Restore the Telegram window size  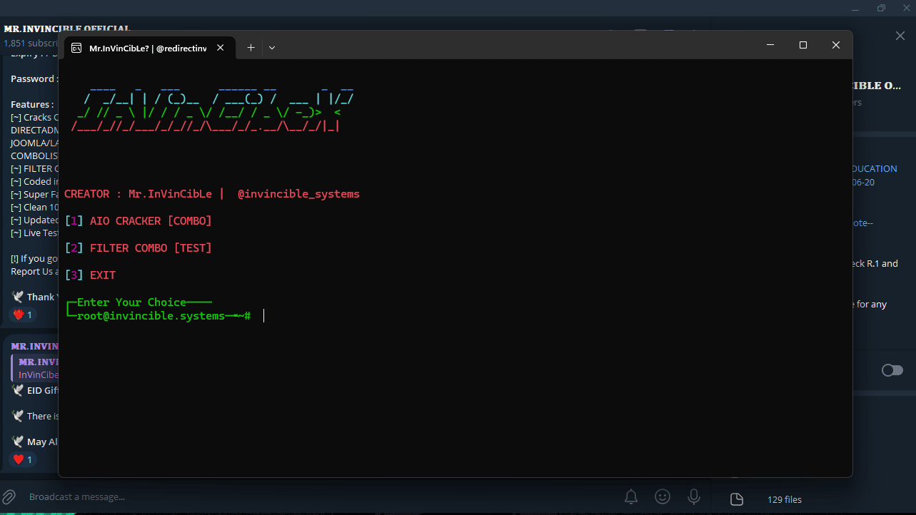pyautogui.click(x=881, y=8)
